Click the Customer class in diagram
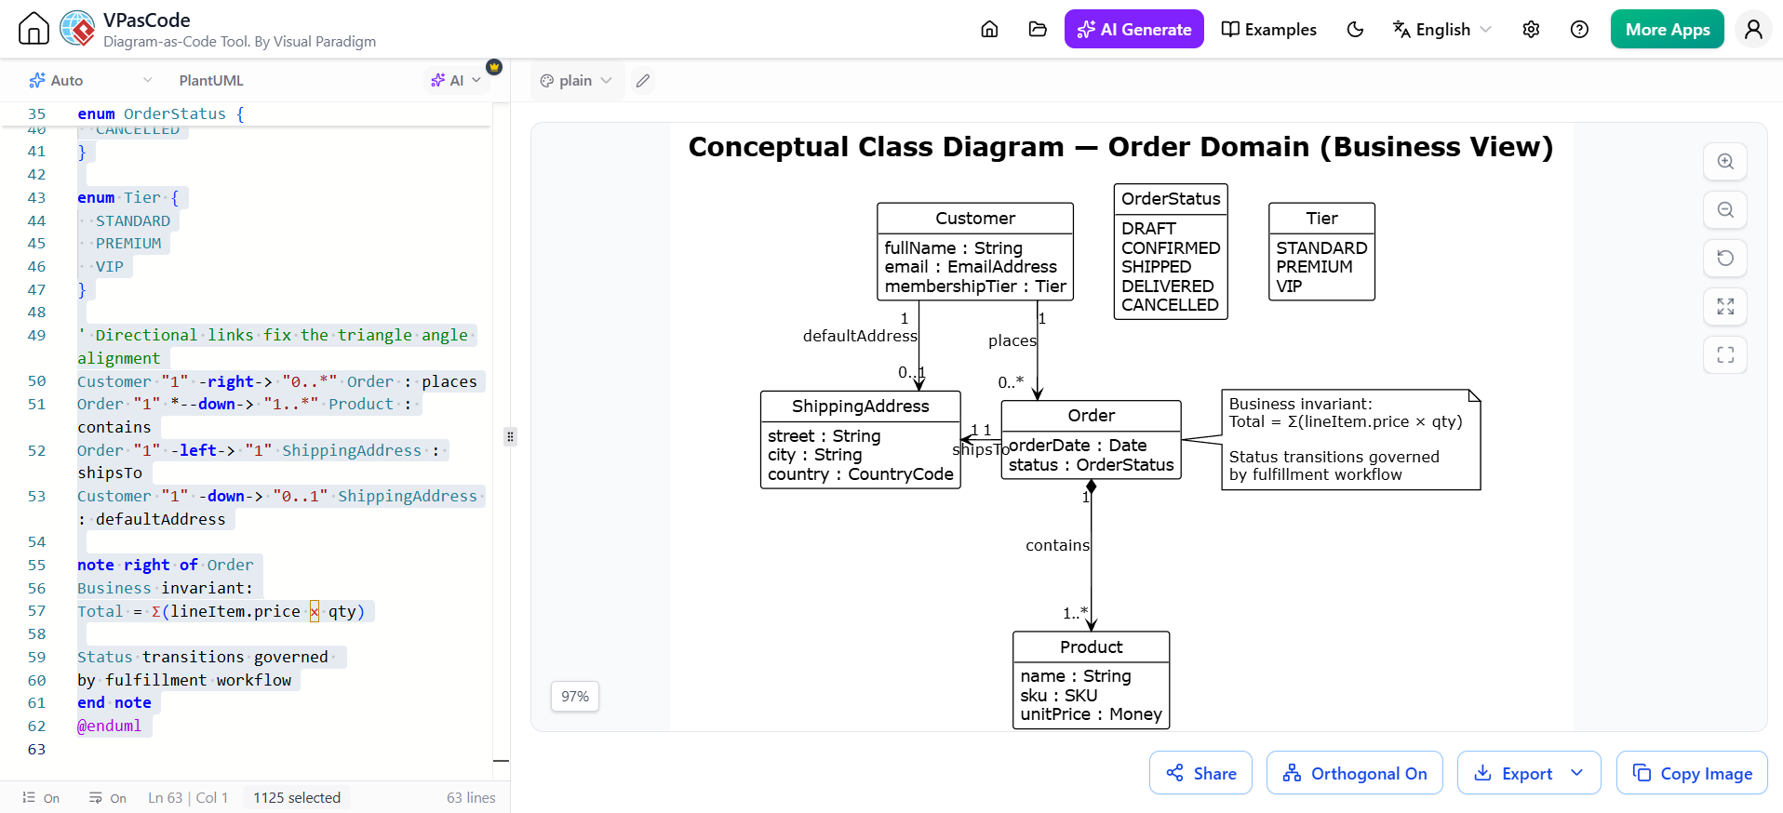Image resolution: width=1783 pixels, height=813 pixels. (975, 251)
